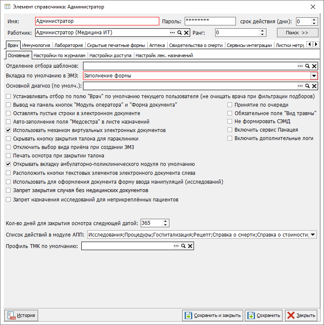Clear the Работник field with the X icon
The image size is (324, 325).
pyautogui.click(x=186, y=33)
